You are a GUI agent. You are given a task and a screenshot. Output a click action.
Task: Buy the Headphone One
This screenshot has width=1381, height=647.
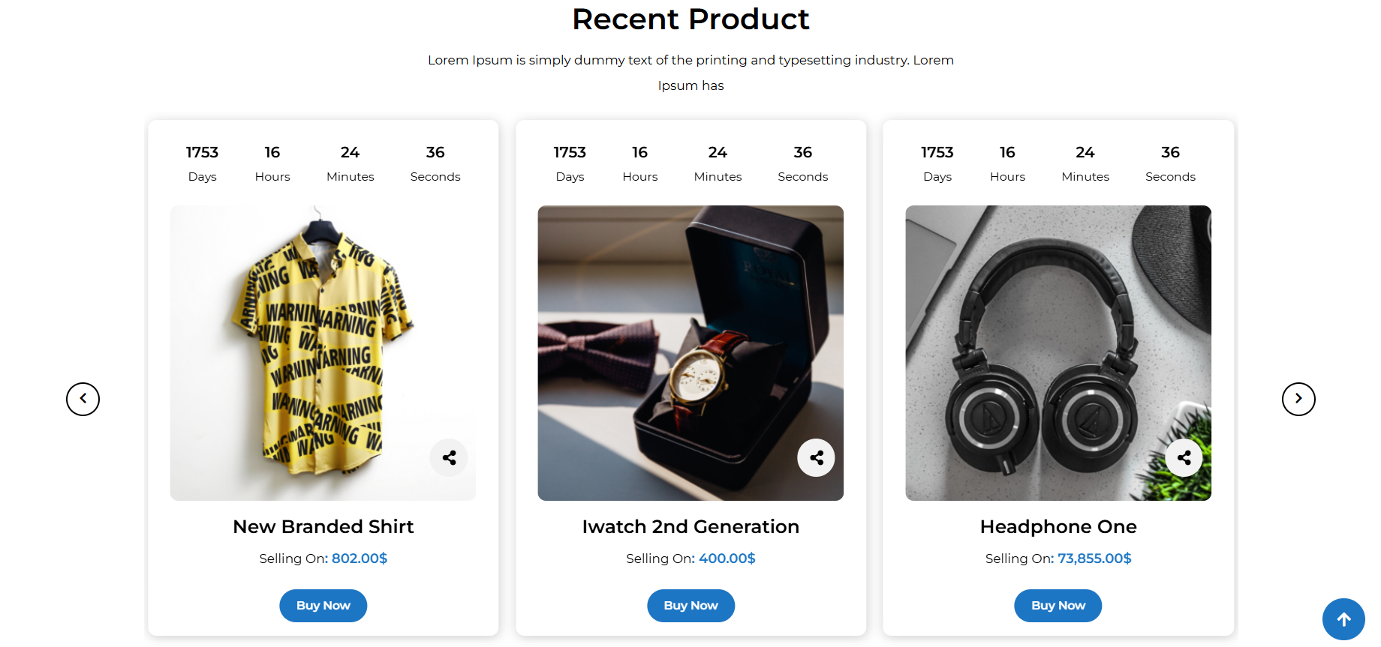1058,606
